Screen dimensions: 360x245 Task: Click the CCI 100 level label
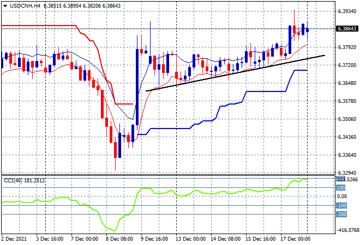[341, 188]
